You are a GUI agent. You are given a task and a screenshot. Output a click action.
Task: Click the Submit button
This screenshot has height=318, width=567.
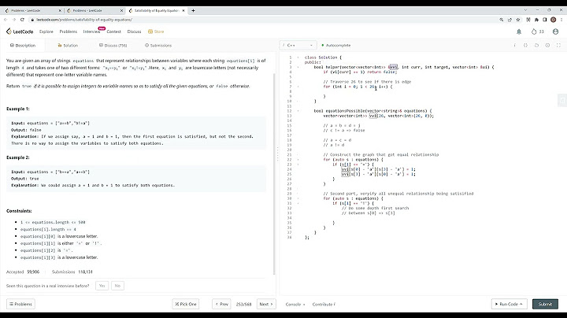[545, 304]
